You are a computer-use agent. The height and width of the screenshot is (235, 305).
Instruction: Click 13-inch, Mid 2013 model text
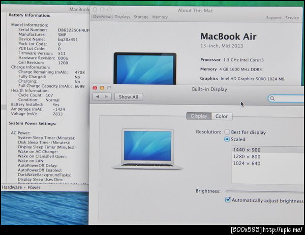coord(222,46)
